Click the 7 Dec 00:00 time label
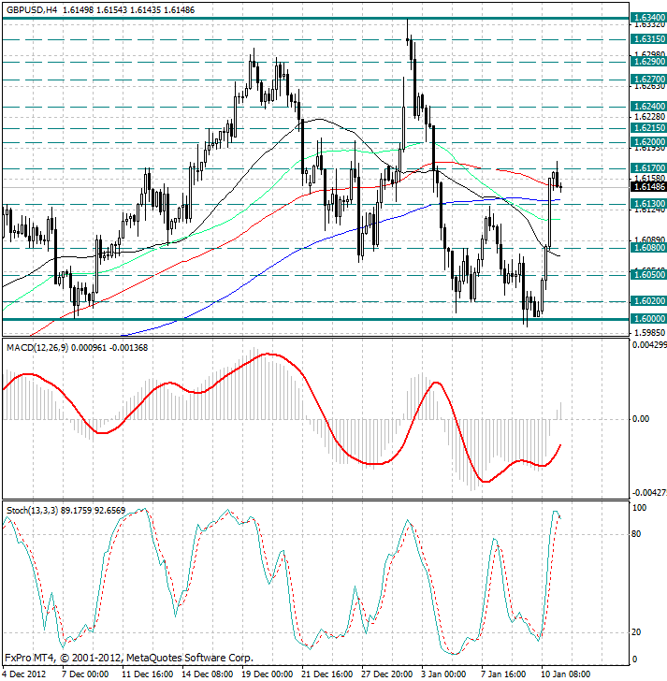 pos(85,674)
